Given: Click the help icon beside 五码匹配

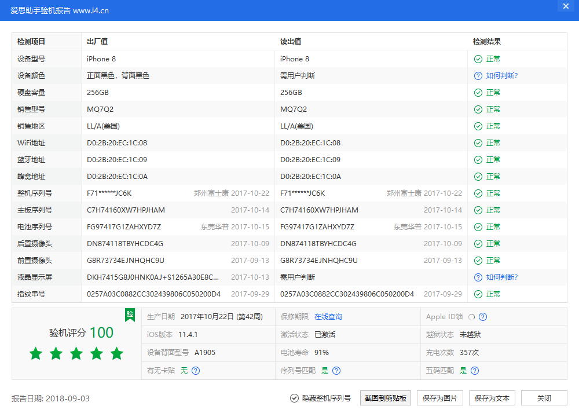Looking at the screenshot, I should click(475, 371).
